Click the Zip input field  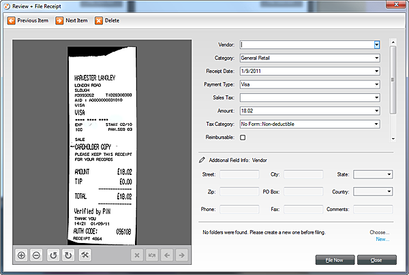pyautogui.click(x=239, y=192)
